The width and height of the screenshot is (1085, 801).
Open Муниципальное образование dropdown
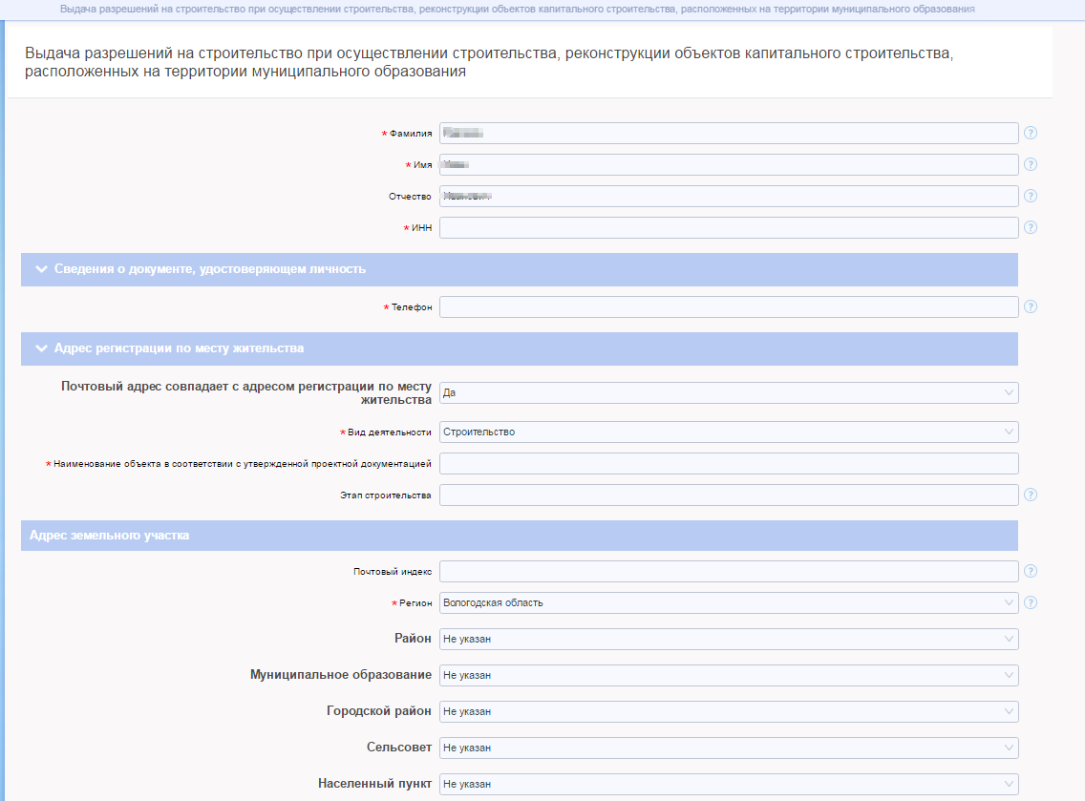click(x=728, y=675)
